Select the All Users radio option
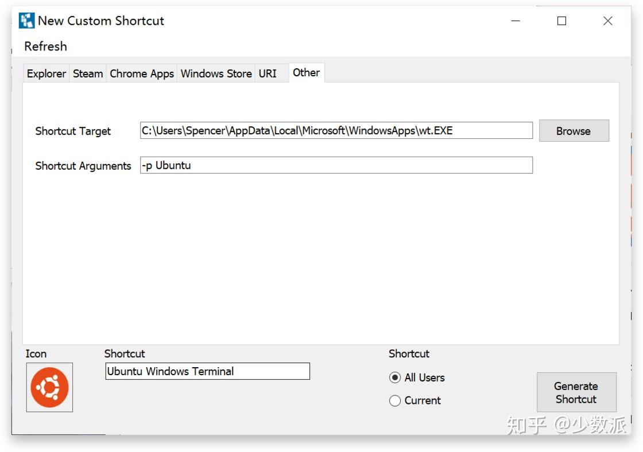This screenshot has width=643, height=452. [x=417, y=377]
